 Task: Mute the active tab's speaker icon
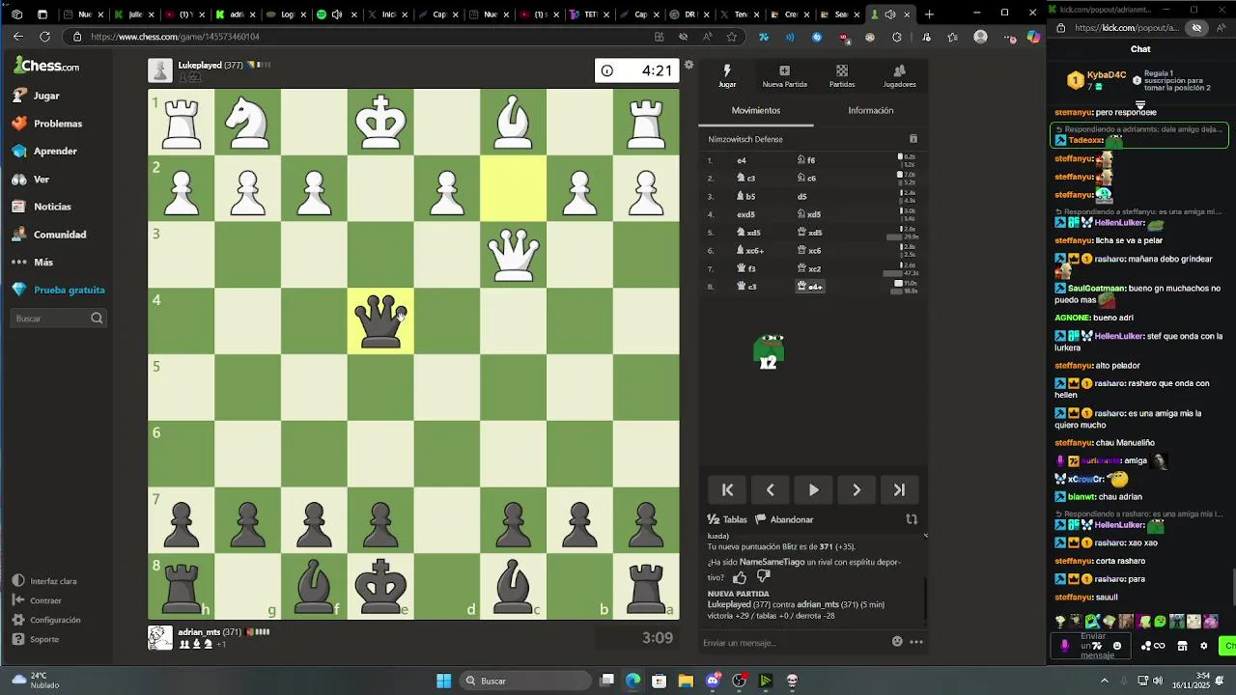click(x=889, y=14)
